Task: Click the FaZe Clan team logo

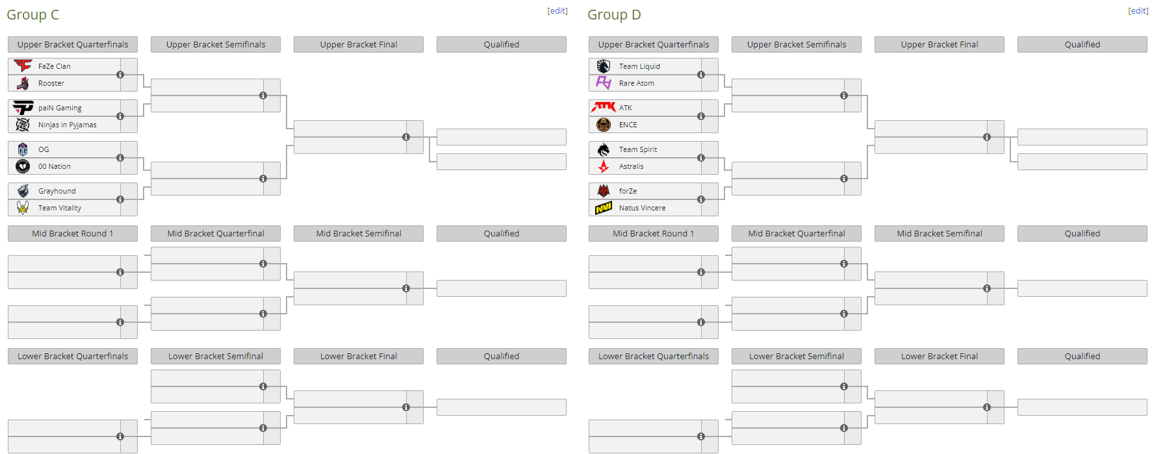Action: coord(23,66)
